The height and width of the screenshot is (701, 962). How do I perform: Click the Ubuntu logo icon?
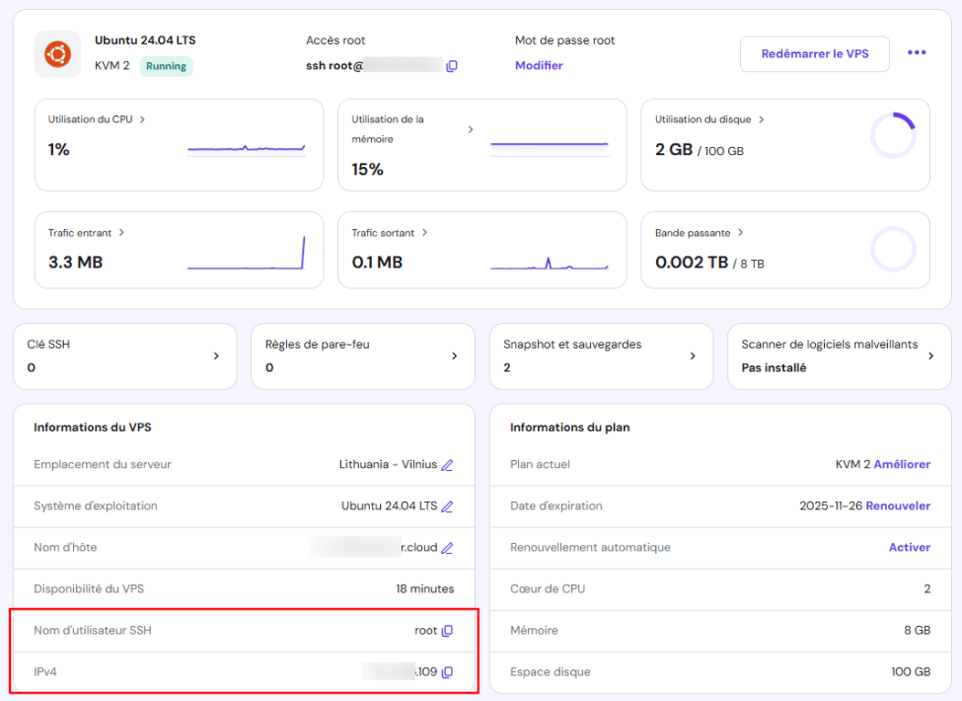[x=57, y=54]
